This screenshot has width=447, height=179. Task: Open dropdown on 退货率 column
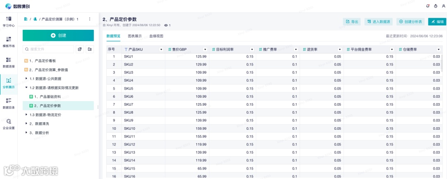[x=340, y=50]
